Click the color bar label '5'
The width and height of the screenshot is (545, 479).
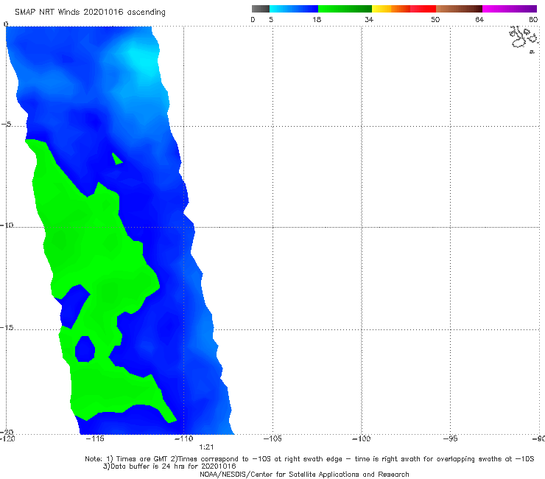pyautogui.click(x=271, y=19)
